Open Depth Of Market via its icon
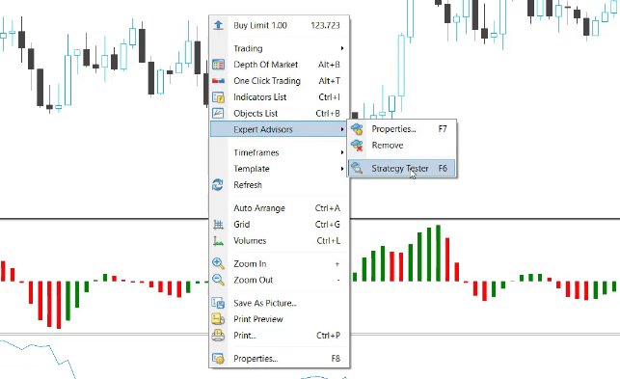620x379 pixels. click(218, 65)
